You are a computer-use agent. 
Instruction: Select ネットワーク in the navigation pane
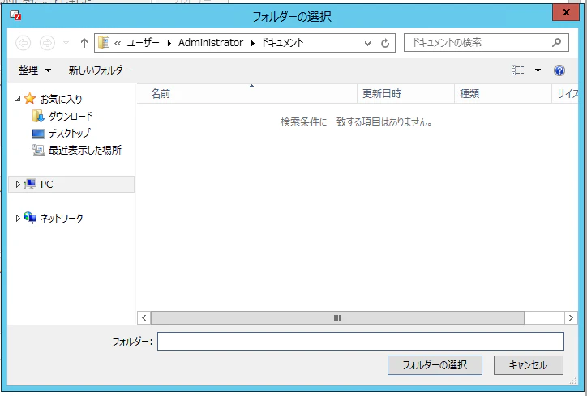pos(62,219)
